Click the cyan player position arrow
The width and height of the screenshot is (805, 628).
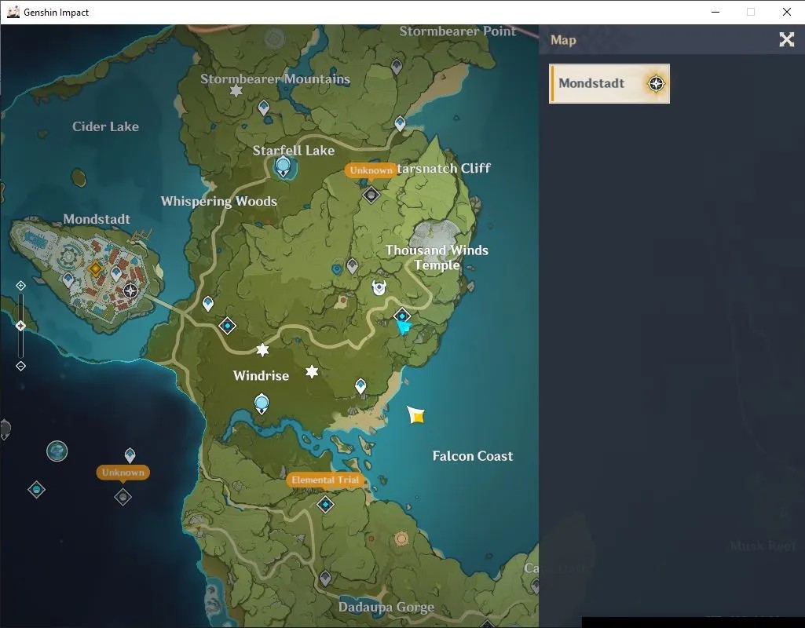404,327
